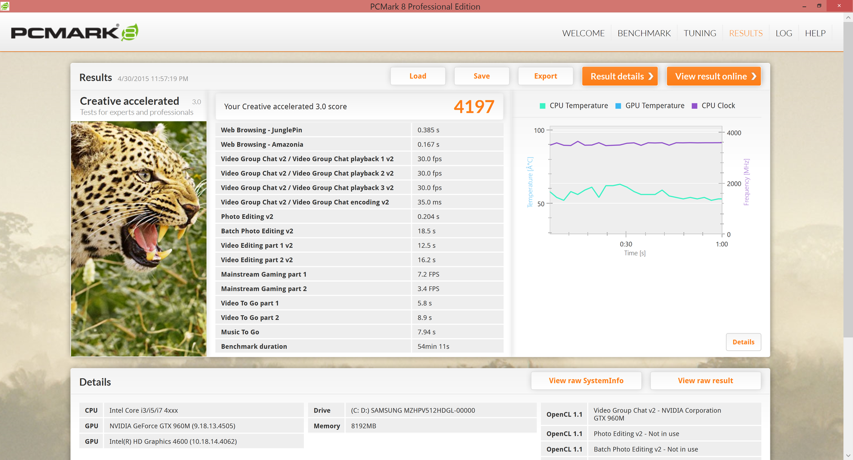
Task: Click the GPU Temperature legend swatch
Action: 618,106
